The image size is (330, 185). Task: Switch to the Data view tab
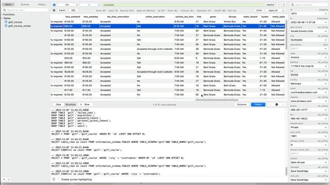coord(58,104)
